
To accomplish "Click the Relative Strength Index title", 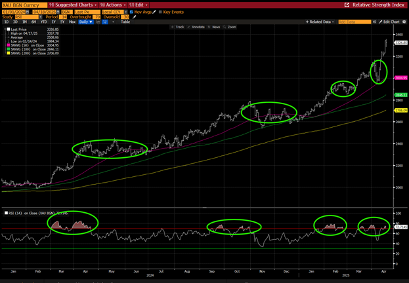I will 378,5.
